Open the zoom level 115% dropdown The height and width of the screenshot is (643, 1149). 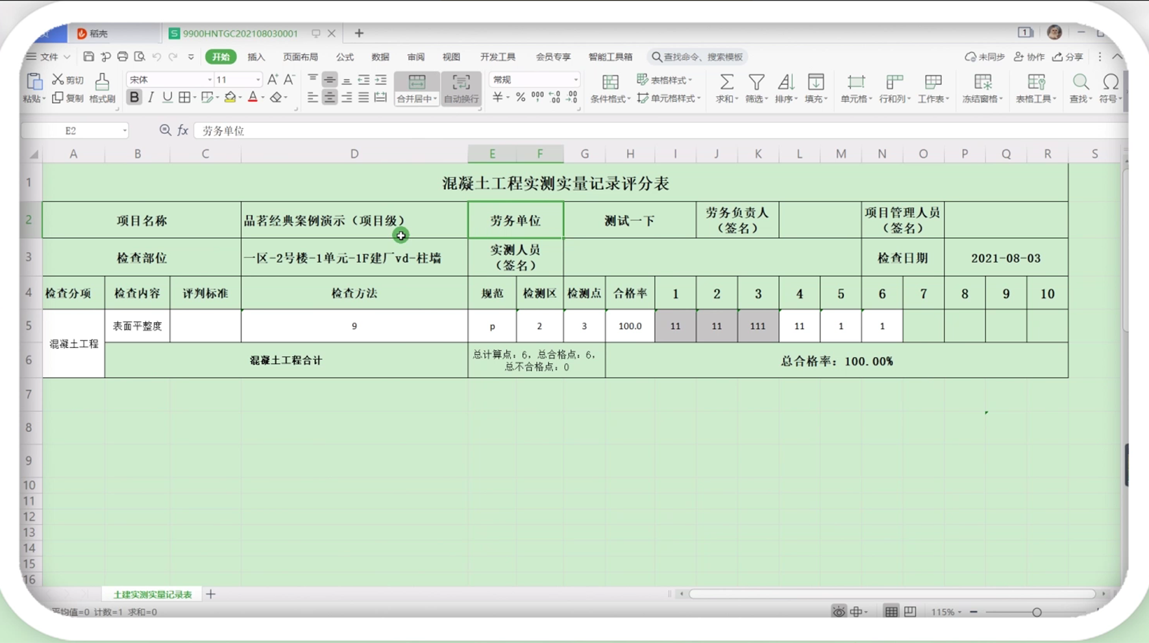click(959, 612)
